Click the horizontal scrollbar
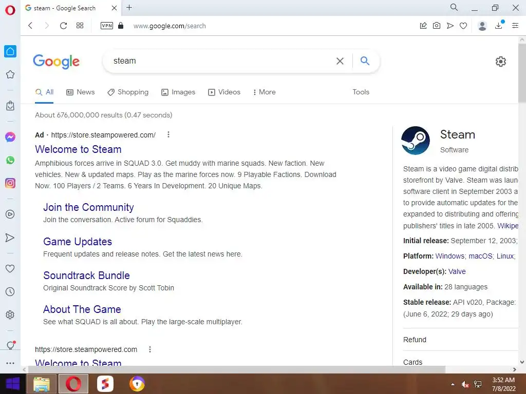 click(x=236, y=369)
